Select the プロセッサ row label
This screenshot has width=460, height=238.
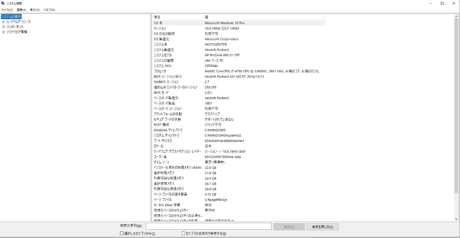[160, 71]
